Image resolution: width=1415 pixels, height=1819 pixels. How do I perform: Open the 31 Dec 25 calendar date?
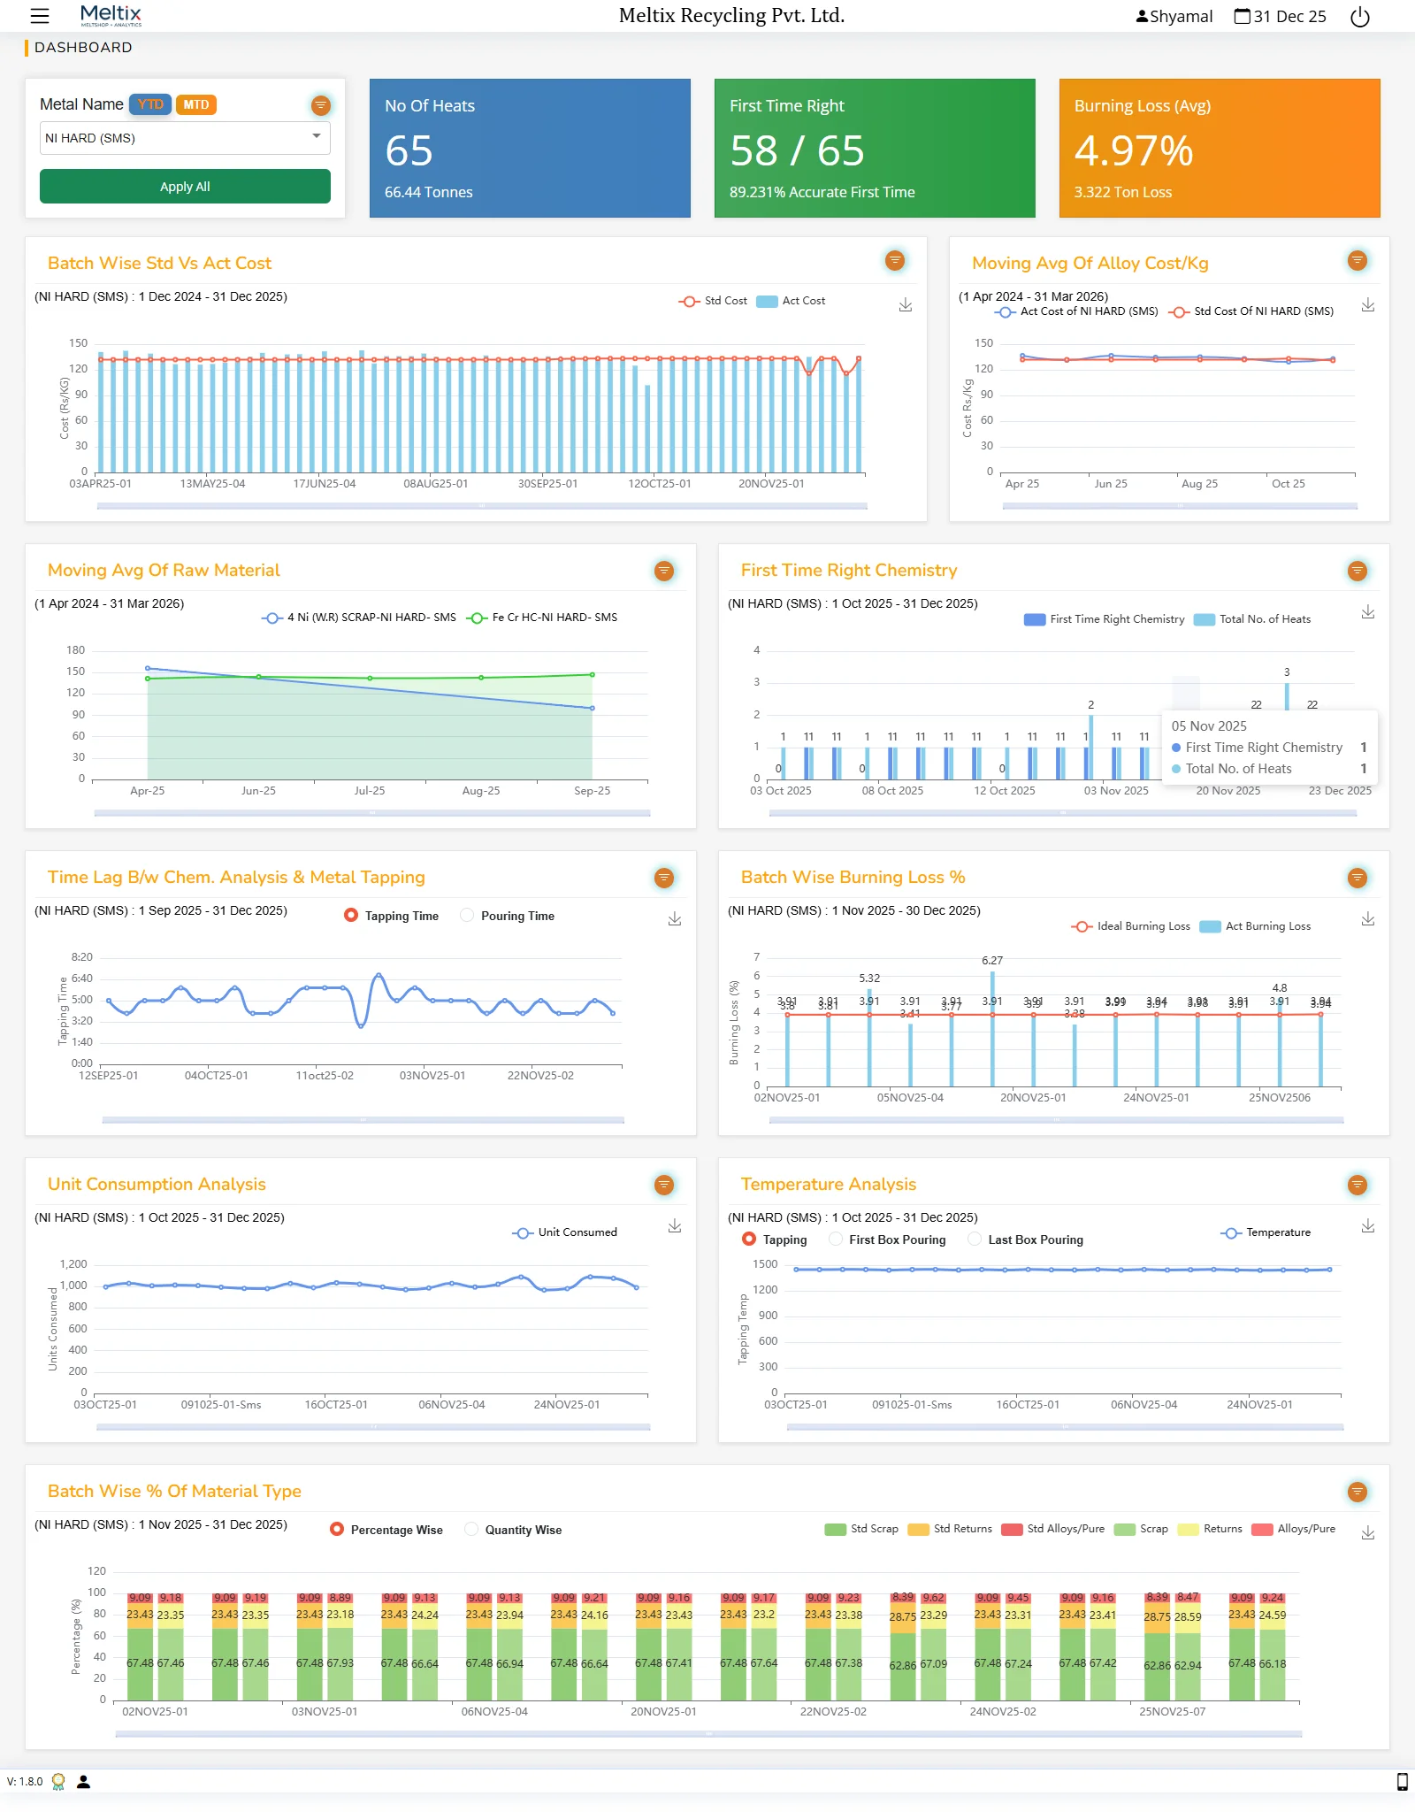pyautogui.click(x=1280, y=16)
